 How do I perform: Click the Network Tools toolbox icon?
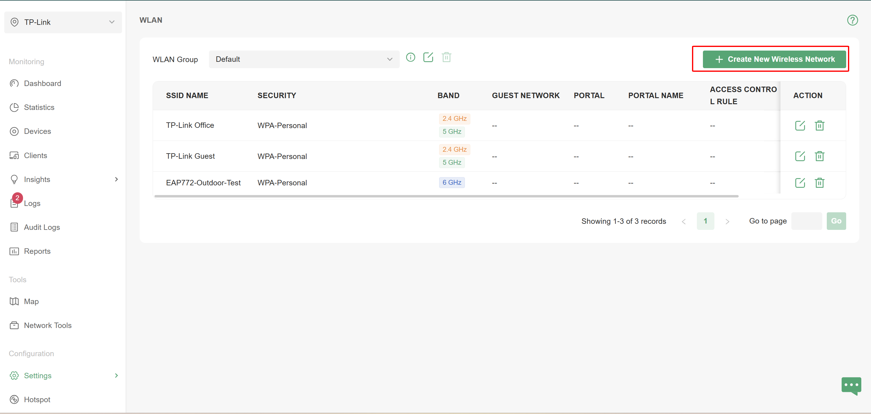click(x=14, y=325)
